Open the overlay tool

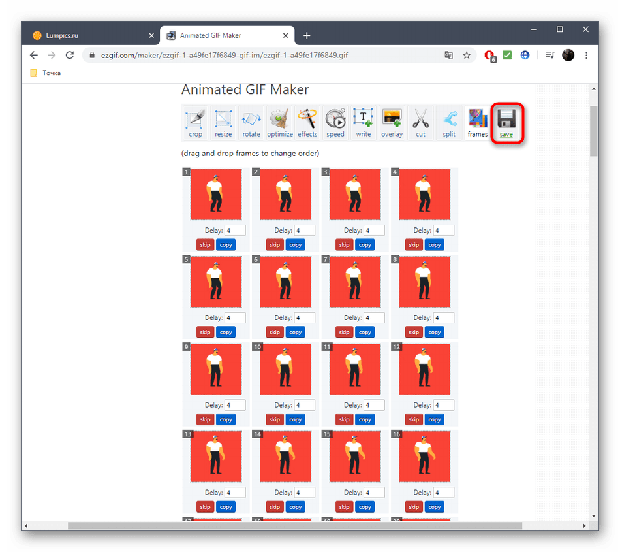pos(392,123)
